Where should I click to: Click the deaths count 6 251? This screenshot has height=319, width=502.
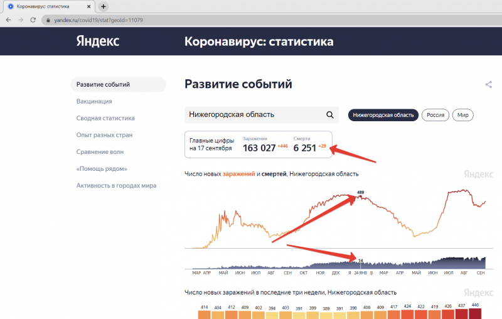[x=305, y=148]
